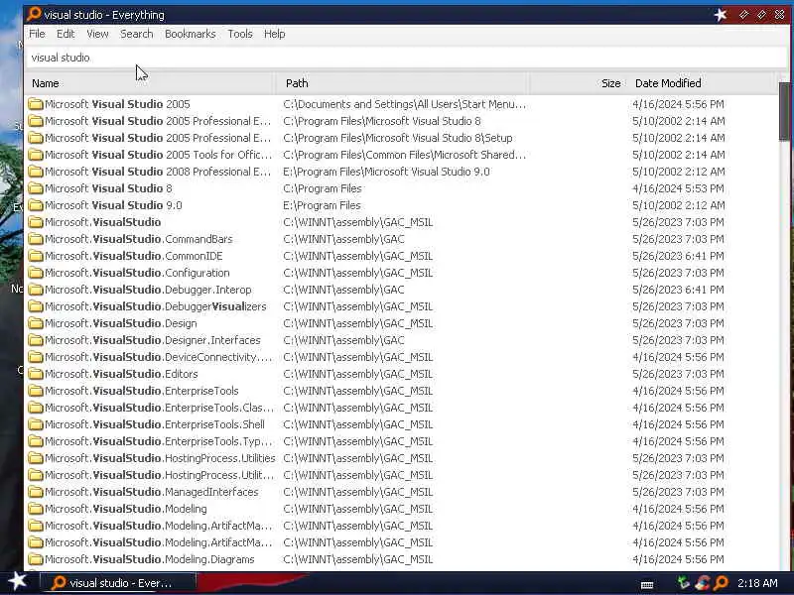Select folder icon of Microsoft.VisualStudio.EnterpriseTools

point(36,391)
